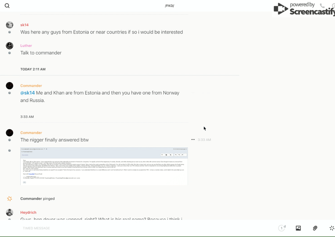This screenshot has width=335, height=237.
Task: Click sk14's profile avatar
Action: click(9, 25)
